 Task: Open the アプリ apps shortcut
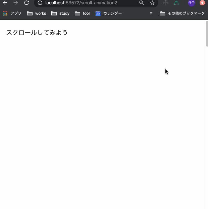click(x=12, y=13)
